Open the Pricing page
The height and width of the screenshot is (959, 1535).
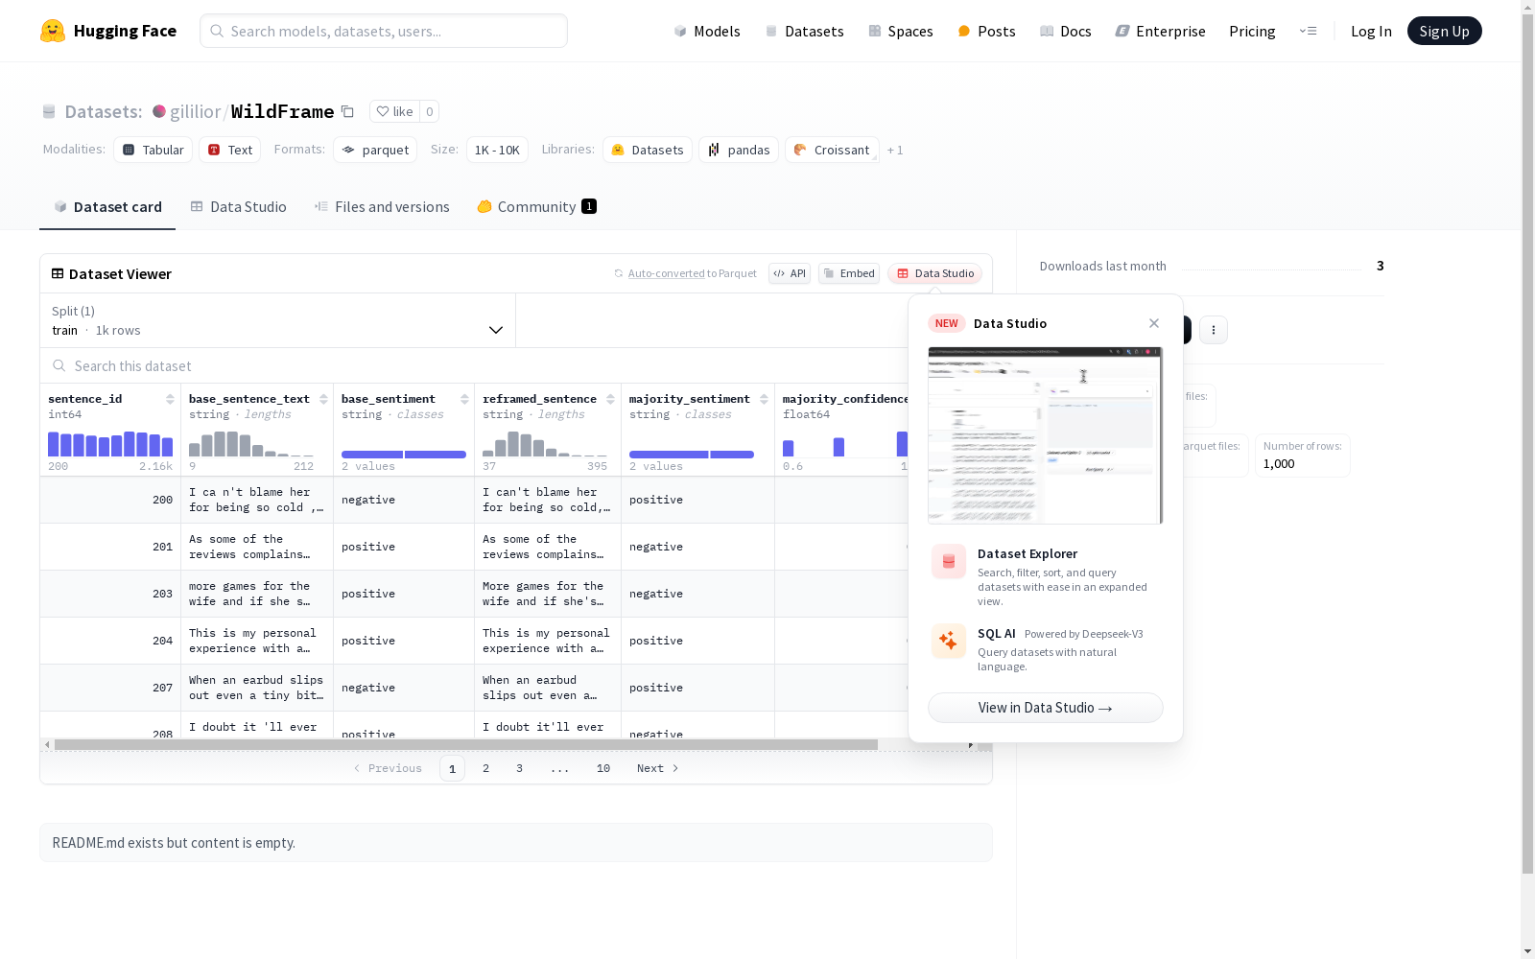[1252, 31]
